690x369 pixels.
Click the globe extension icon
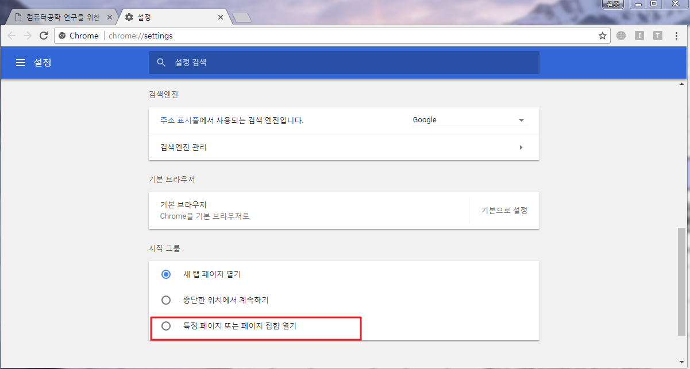(621, 36)
